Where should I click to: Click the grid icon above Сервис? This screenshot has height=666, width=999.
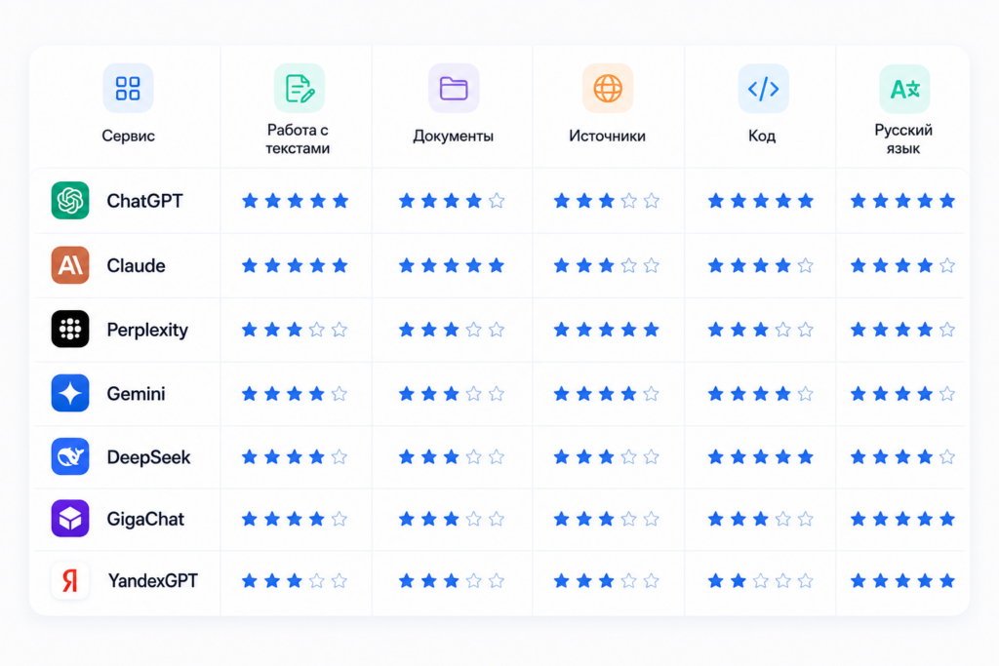pyautogui.click(x=128, y=88)
